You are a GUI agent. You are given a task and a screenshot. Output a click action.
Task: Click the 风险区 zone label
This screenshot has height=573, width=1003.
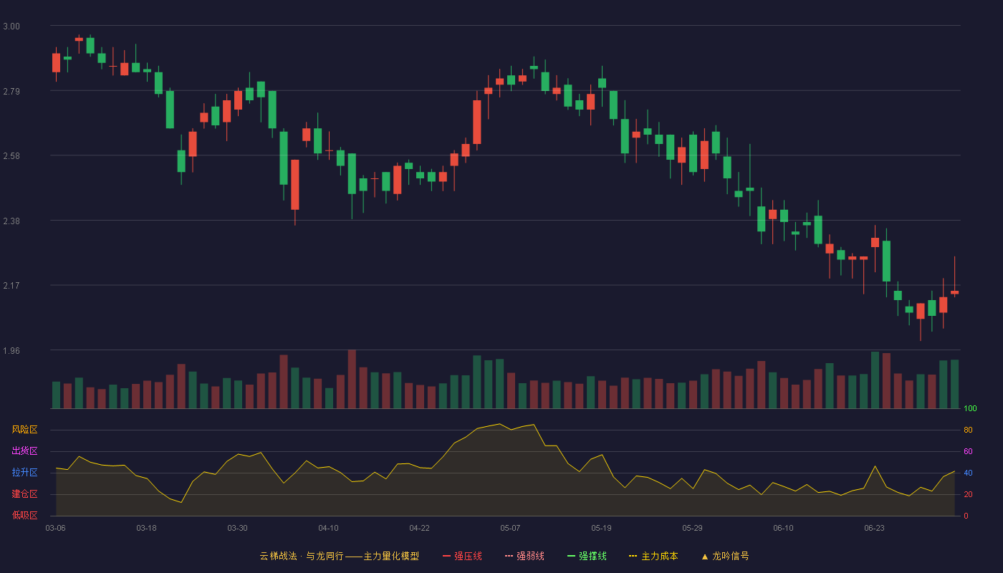[24, 430]
